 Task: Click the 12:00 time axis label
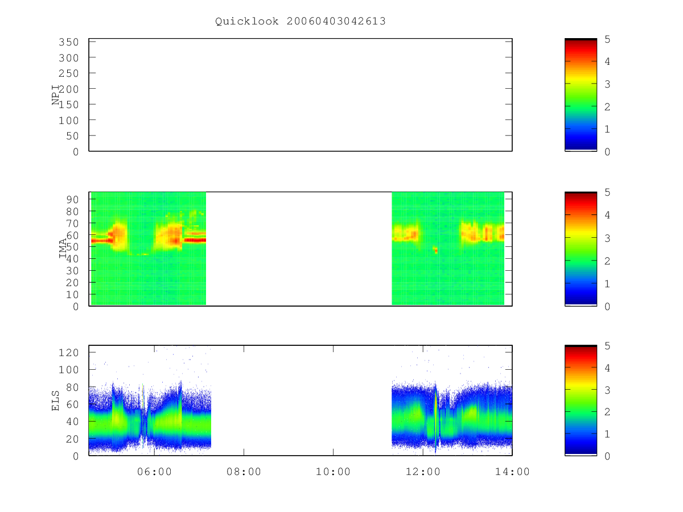point(422,472)
